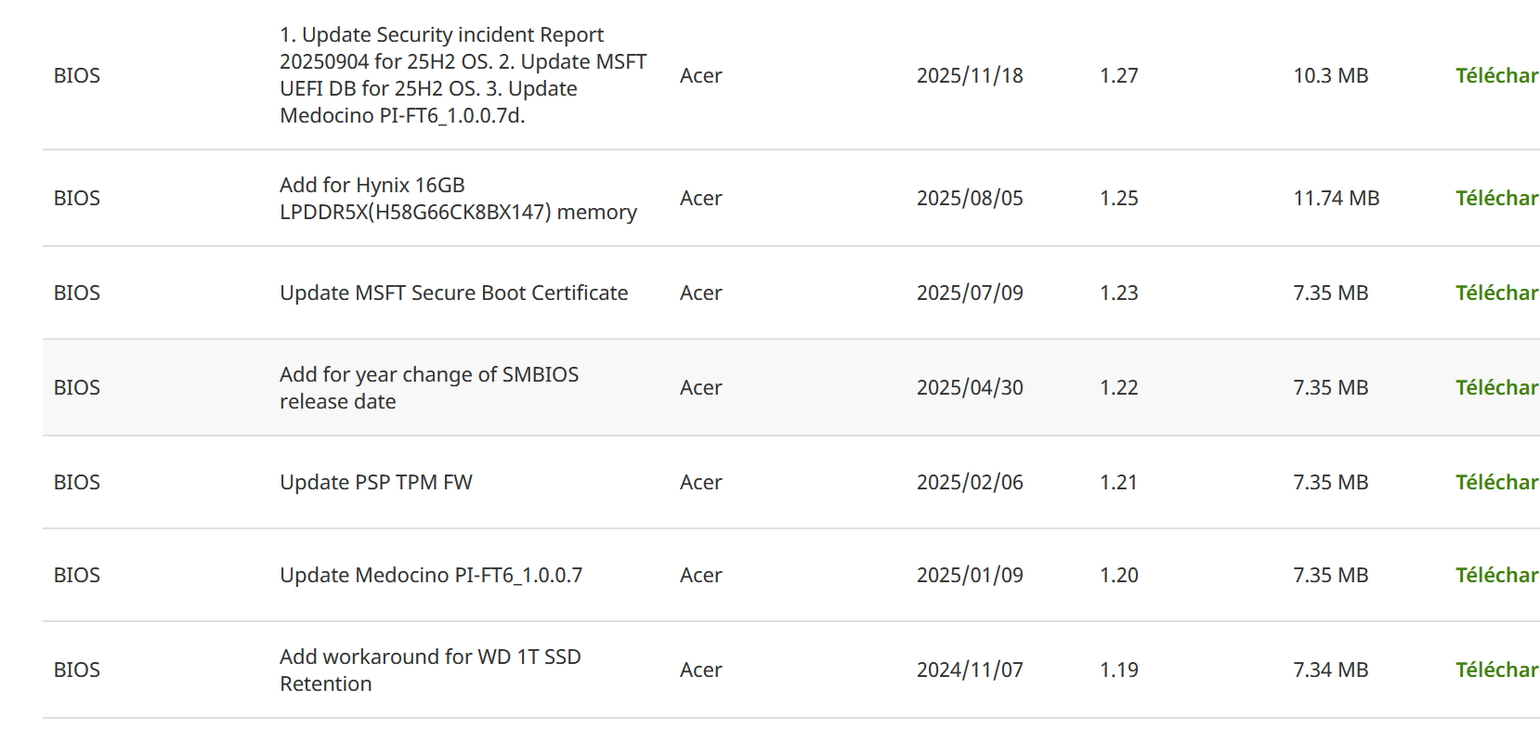The image size is (1540, 741).
Task: Download BIOS version 1.23
Action: (1497, 293)
